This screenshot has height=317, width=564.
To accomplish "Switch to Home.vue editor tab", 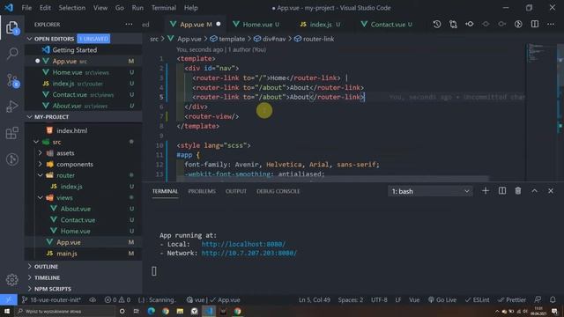I will (x=256, y=25).
